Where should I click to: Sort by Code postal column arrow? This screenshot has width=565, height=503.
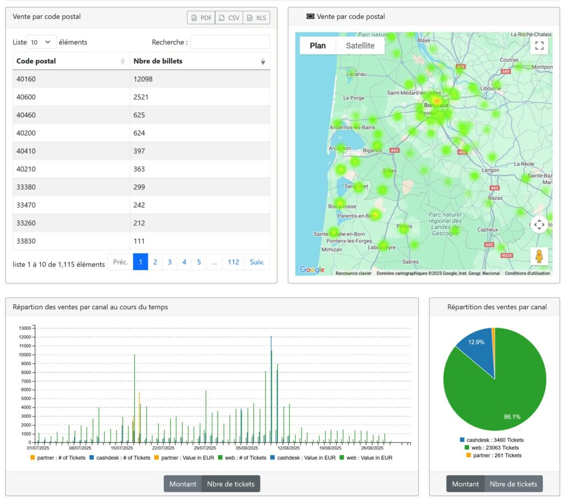pyautogui.click(x=122, y=61)
